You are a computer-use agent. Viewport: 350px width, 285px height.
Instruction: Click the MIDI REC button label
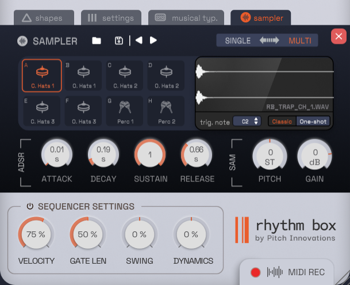(306, 272)
